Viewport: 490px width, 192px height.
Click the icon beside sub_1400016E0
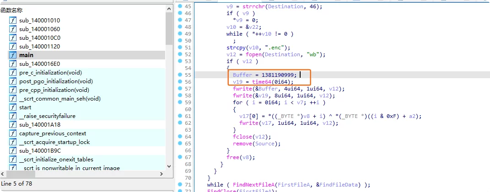pos(13,64)
